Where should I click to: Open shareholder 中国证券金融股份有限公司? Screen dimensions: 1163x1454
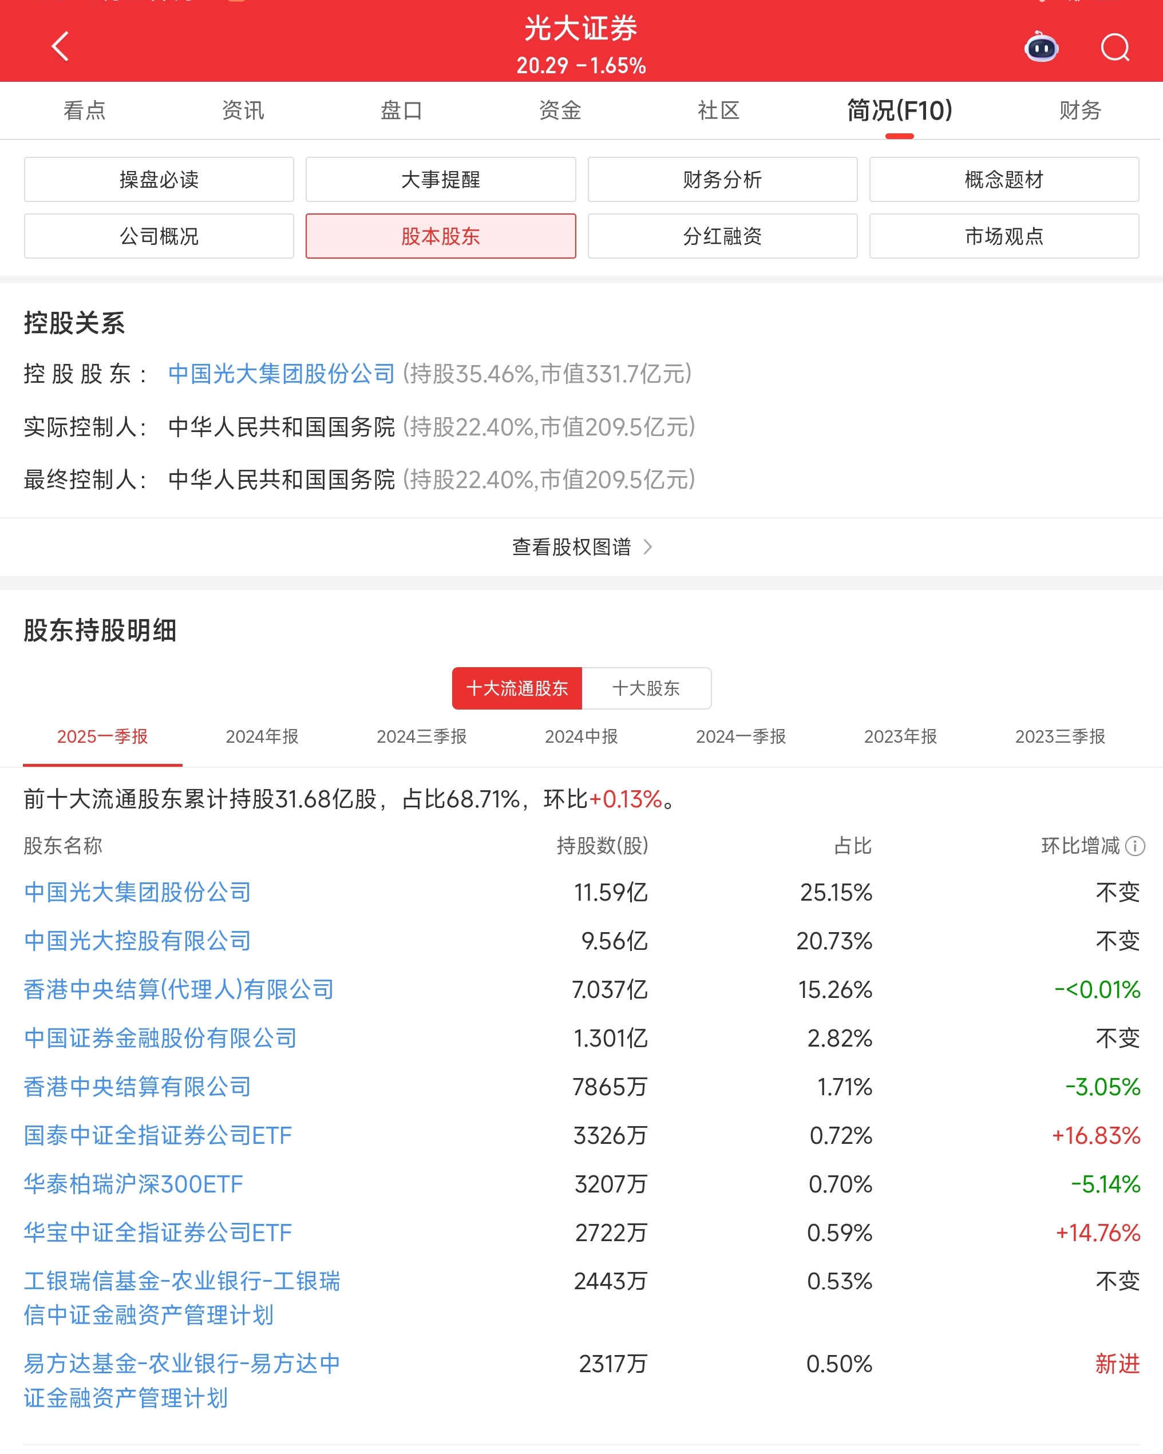(161, 1038)
